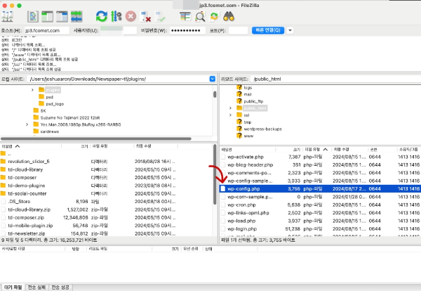Cancel the current operation
Screen dimensions: 421x291
(x=131, y=17)
